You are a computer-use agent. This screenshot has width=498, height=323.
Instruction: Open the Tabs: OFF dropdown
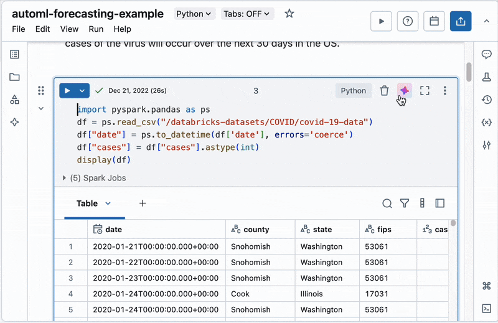coord(247,14)
